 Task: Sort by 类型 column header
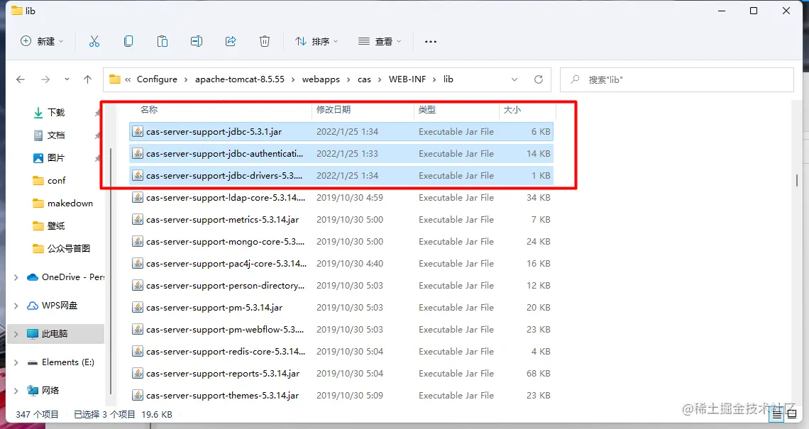(426, 110)
